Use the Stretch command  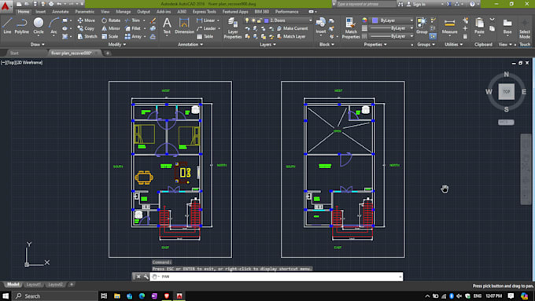[x=87, y=36]
